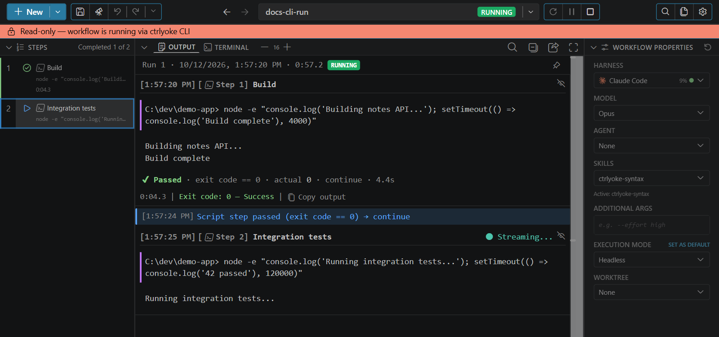
Task: Open the settings gear
Action: 703,12
